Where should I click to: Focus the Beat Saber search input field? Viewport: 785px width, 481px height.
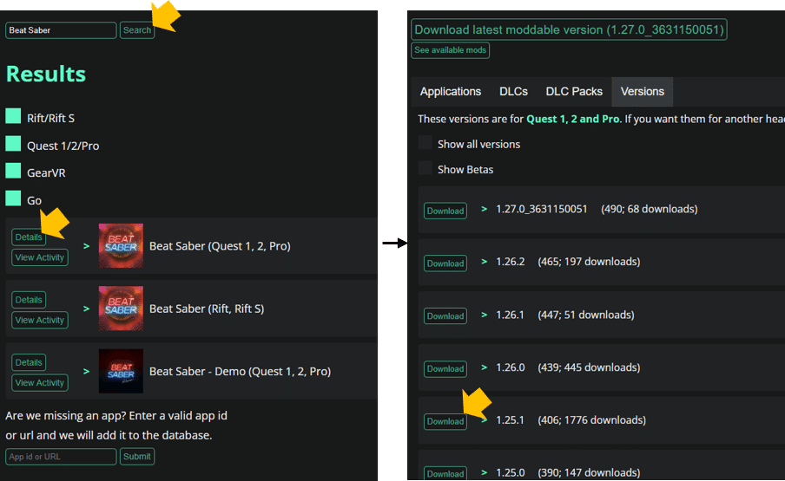tap(61, 30)
